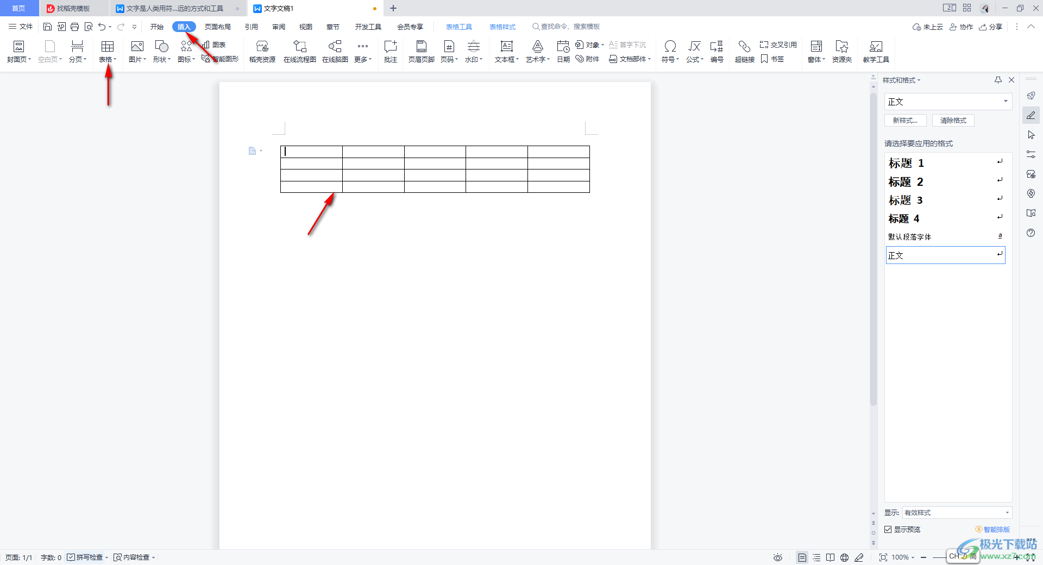The height and width of the screenshot is (565, 1043).
Task: Open 教学工具 teaching tools
Action: coord(876,52)
